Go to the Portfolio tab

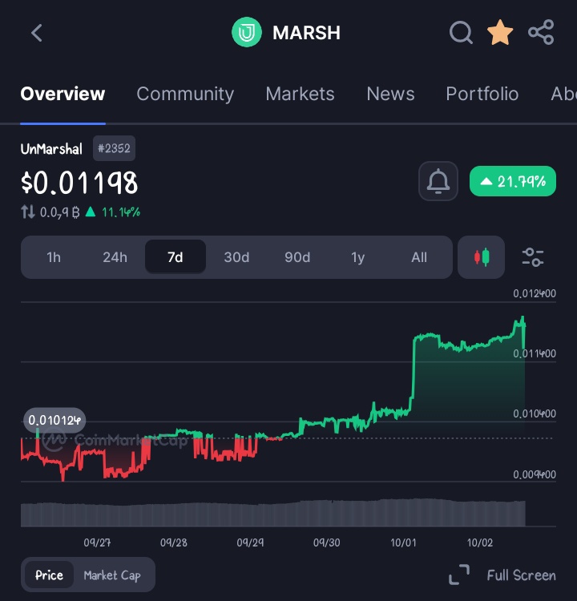point(482,94)
